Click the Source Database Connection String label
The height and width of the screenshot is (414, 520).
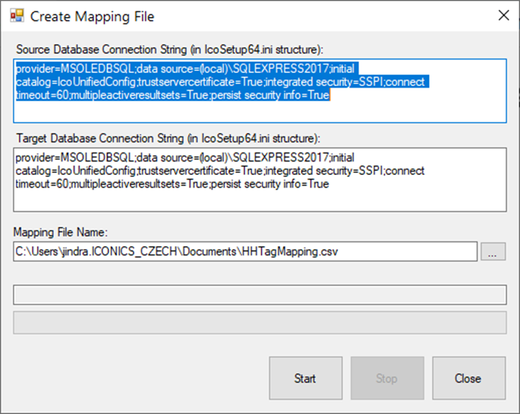coord(170,50)
